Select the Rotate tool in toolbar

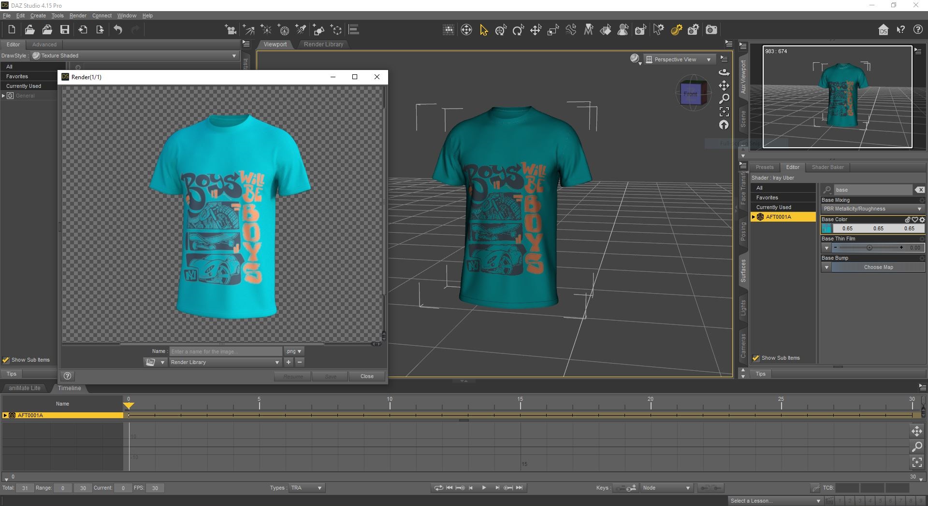pos(518,30)
